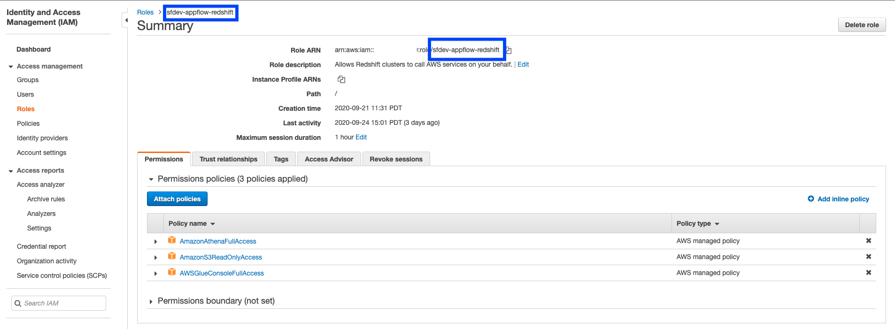The height and width of the screenshot is (329, 895).
Task: Open the AmazonS3ReadOnlyAccess policy link
Action: point(221,257)
